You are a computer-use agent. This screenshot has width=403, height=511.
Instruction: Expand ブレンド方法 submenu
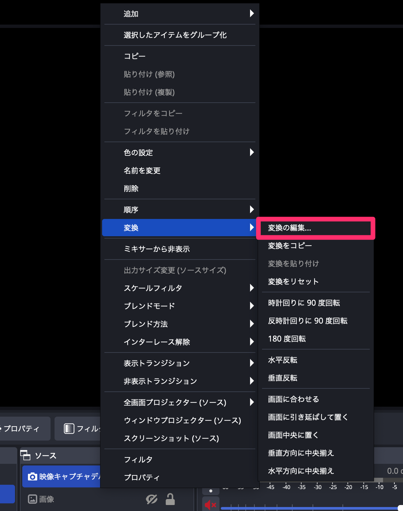[x=180, y=324]
